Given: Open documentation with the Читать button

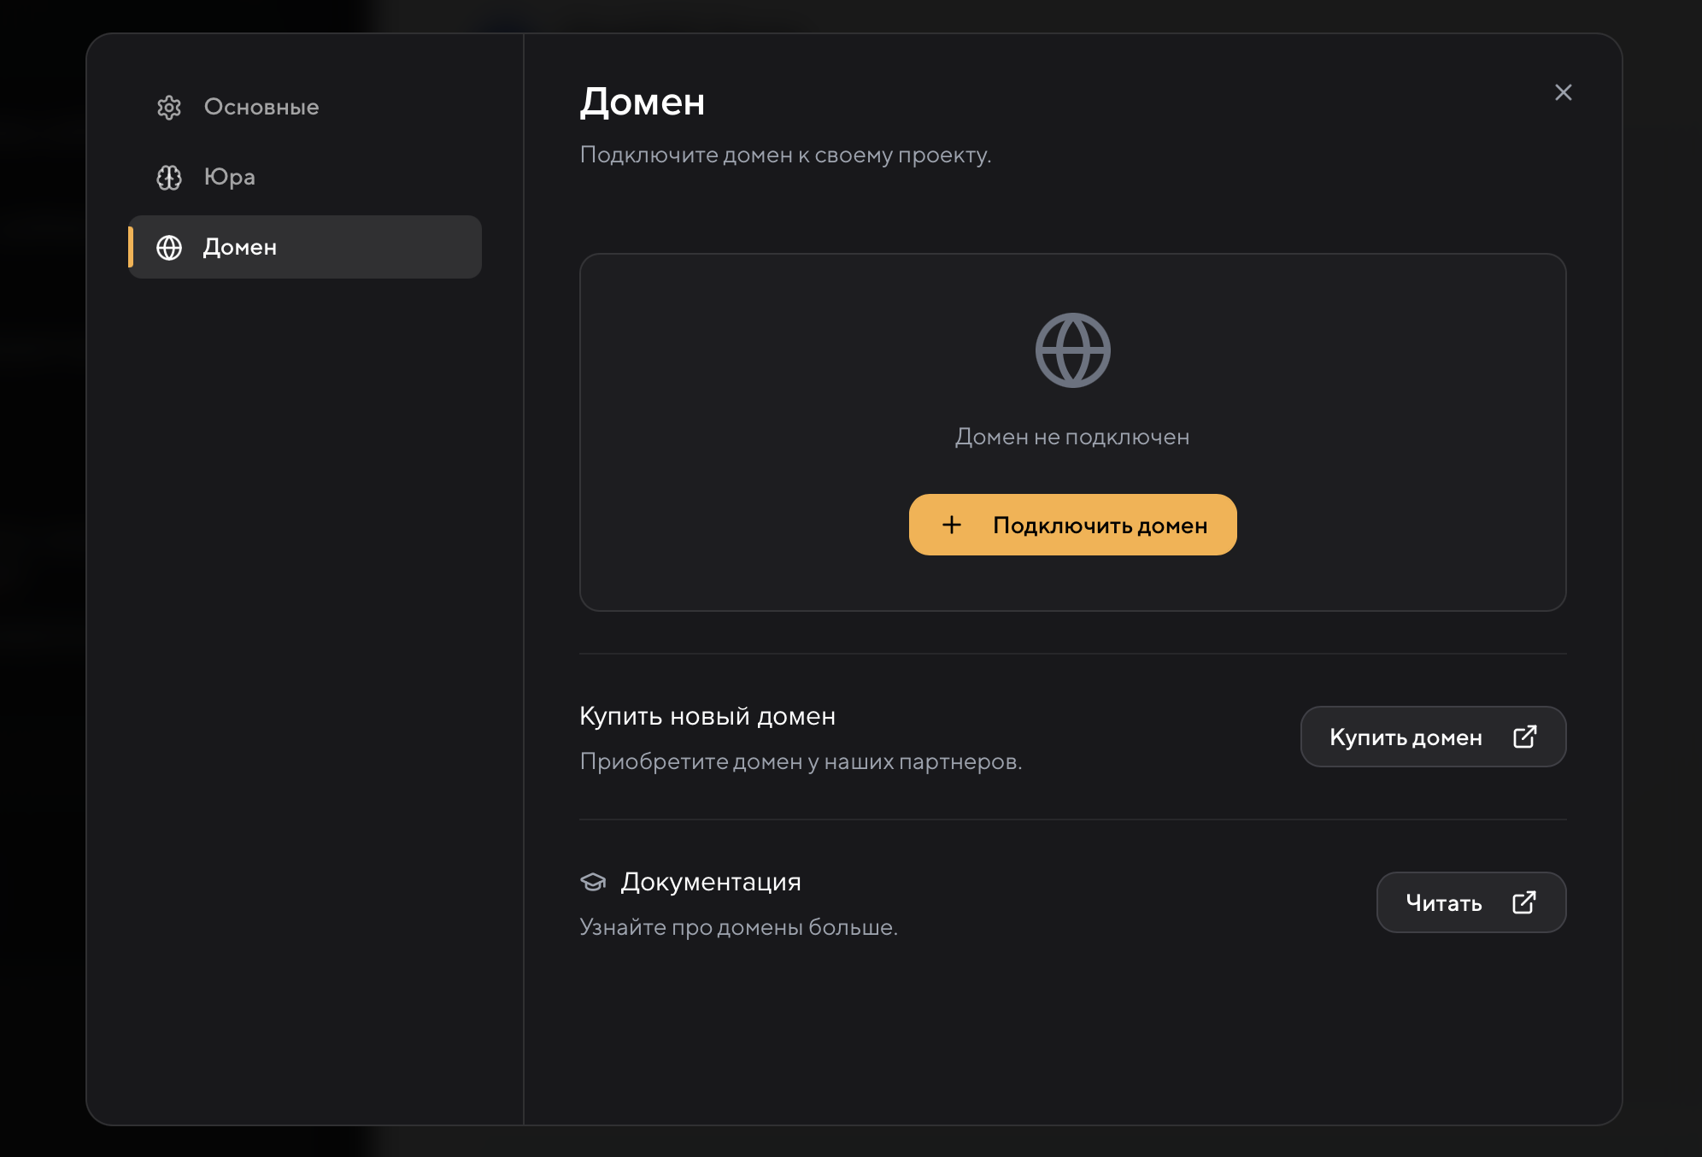Looking at the screenshot, I should click(x=1470, y=902).
